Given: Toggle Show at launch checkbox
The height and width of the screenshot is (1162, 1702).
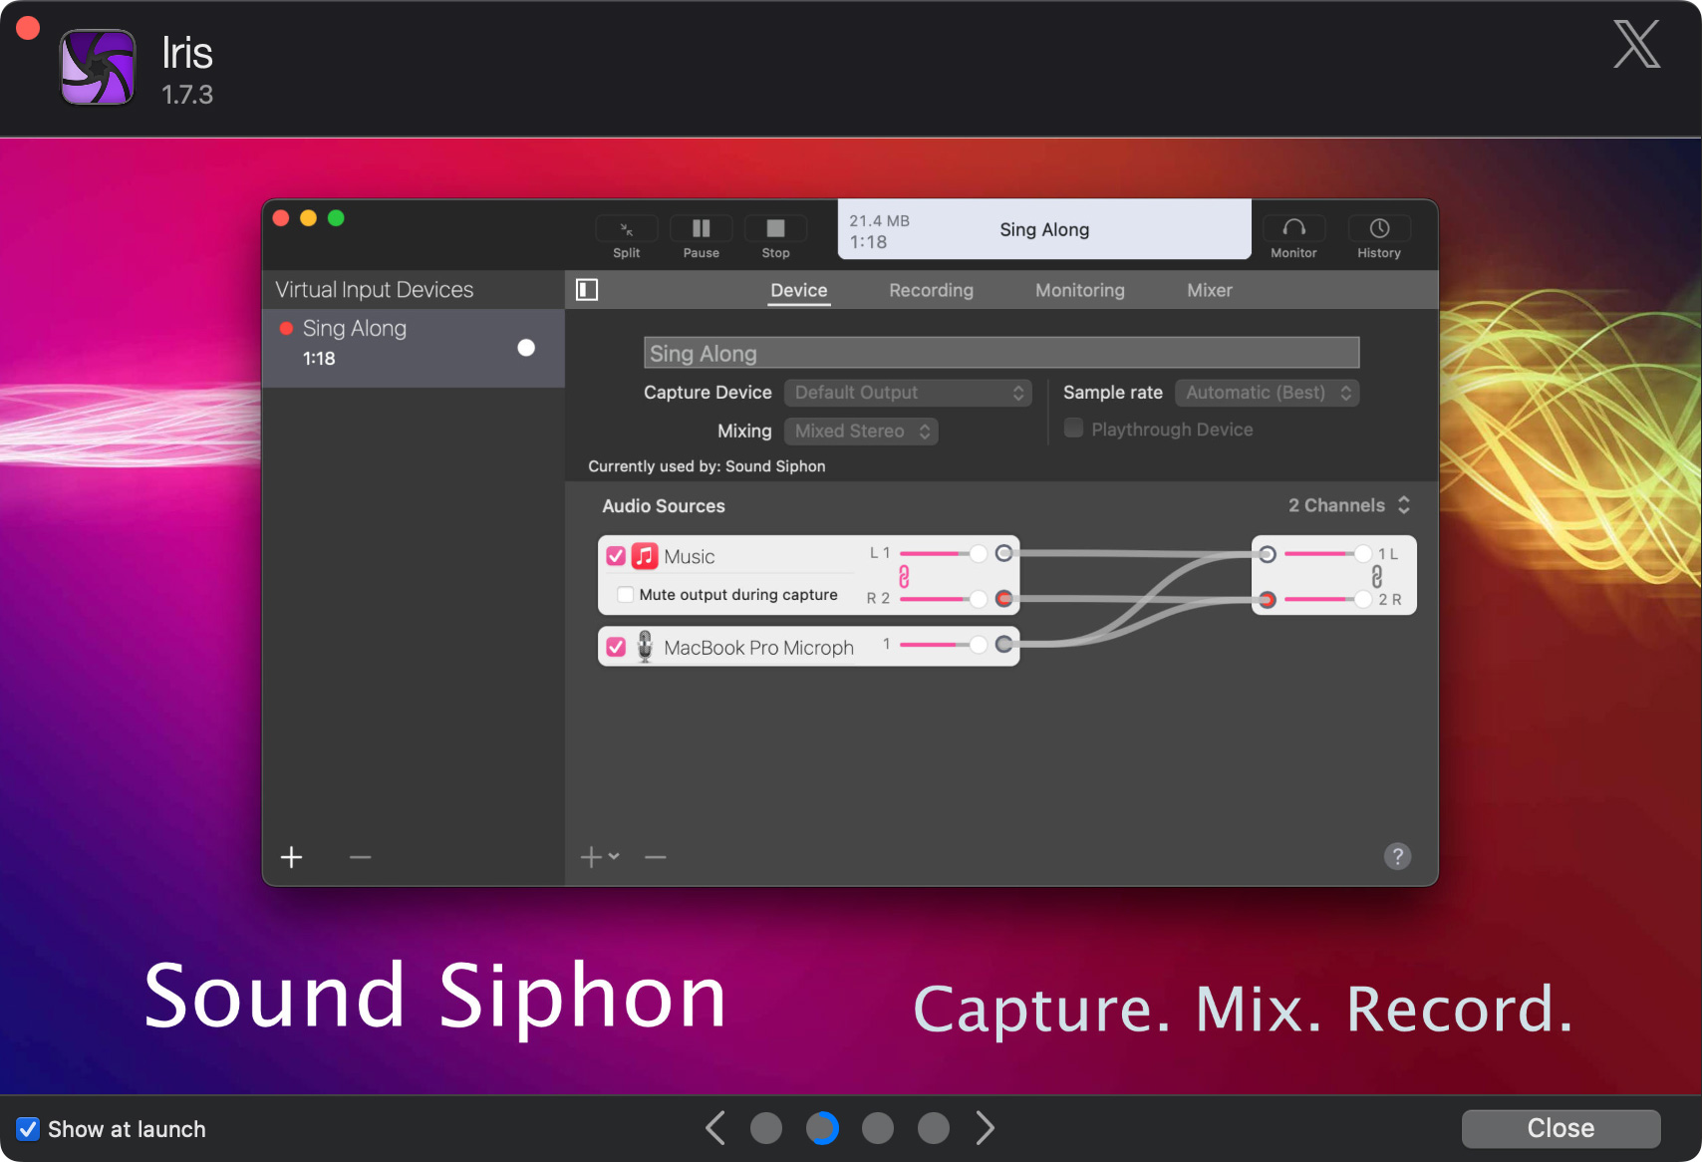Looking at the screenshot, I should point(28,1129).
